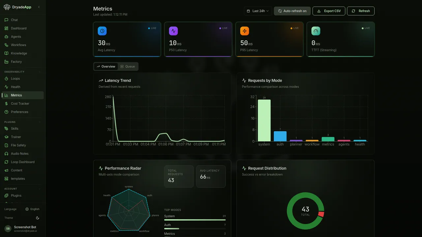Click the Refresh button
Image resolution: width=422 pixels, height=237 pixels.
(361, 11)
